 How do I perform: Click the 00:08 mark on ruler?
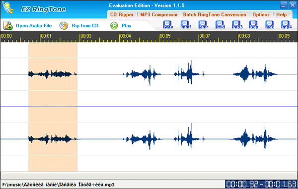pos(244,36)
